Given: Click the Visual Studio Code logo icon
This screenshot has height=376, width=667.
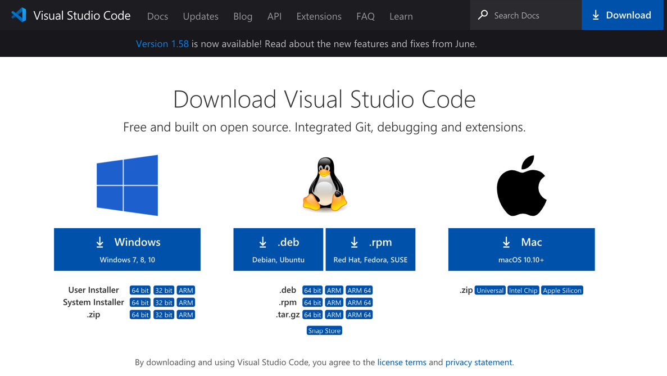Looking at the screenshot, I should (x=19, y=15).
